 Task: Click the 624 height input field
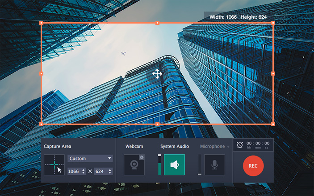[103, 171]
